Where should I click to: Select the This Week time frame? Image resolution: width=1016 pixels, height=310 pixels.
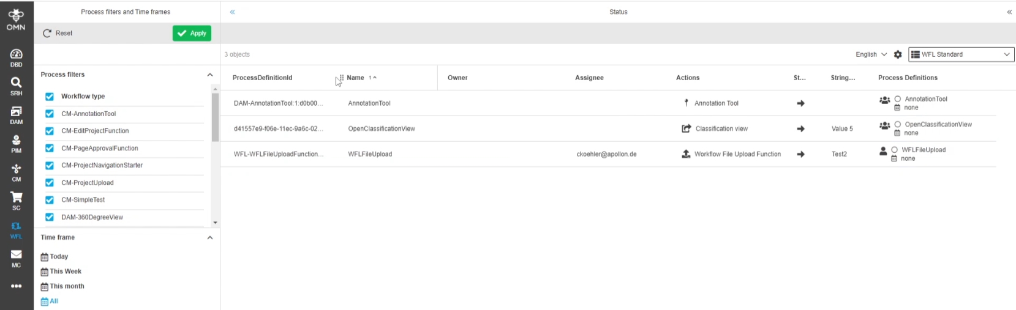pos(65,271)
